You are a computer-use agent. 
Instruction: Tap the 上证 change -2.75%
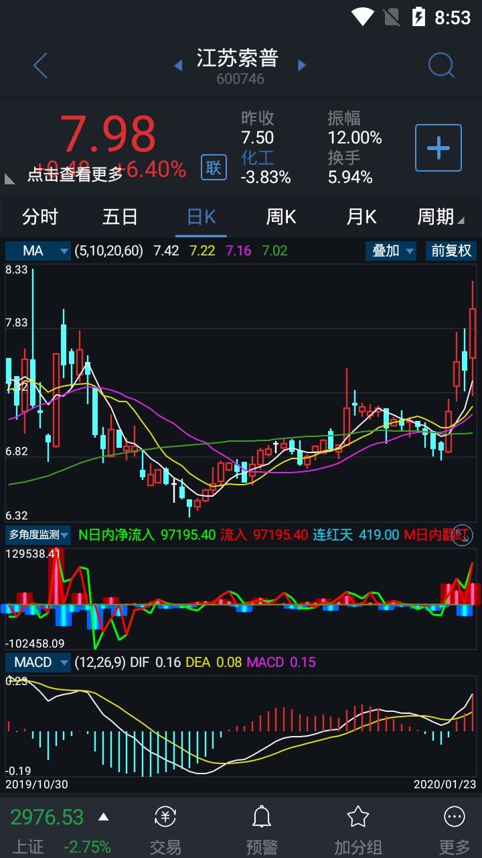pyautogui.click(x=88, y=847)
